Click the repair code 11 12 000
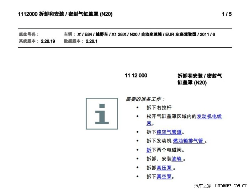 click(x=136, y=76)
